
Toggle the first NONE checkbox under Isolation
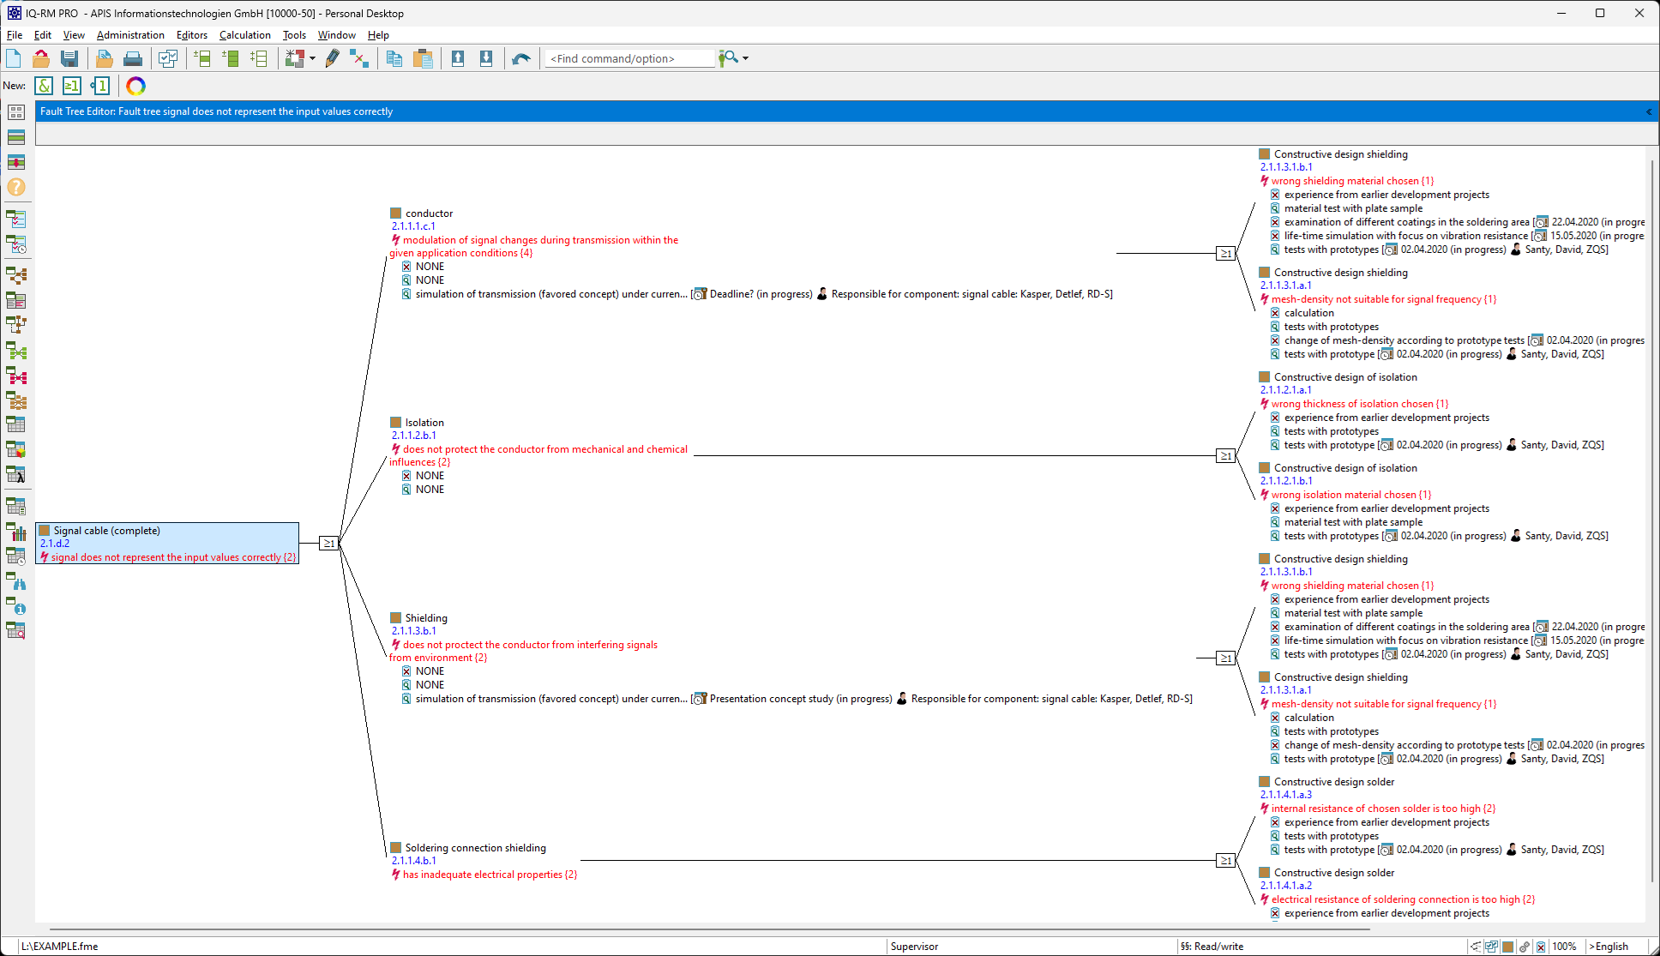[x=406, y=476]
